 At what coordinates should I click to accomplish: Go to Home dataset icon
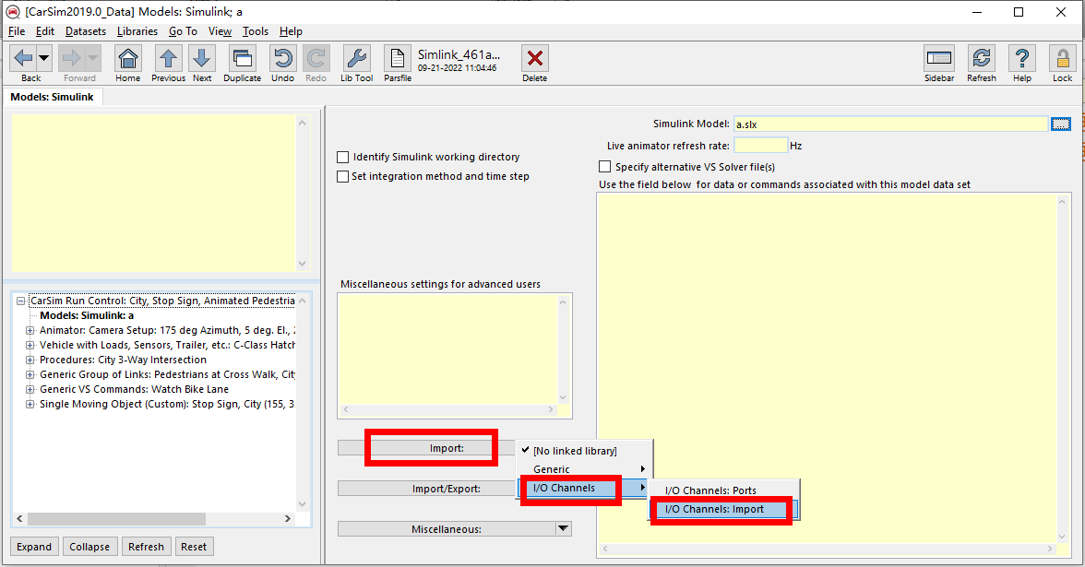click(128, 58)
